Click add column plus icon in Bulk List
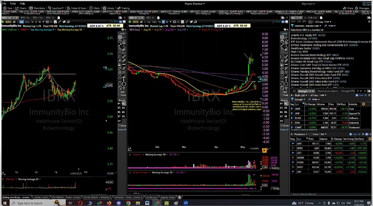Image resolution: width=373 pixels, height=206 pixels. pos(363,104)
